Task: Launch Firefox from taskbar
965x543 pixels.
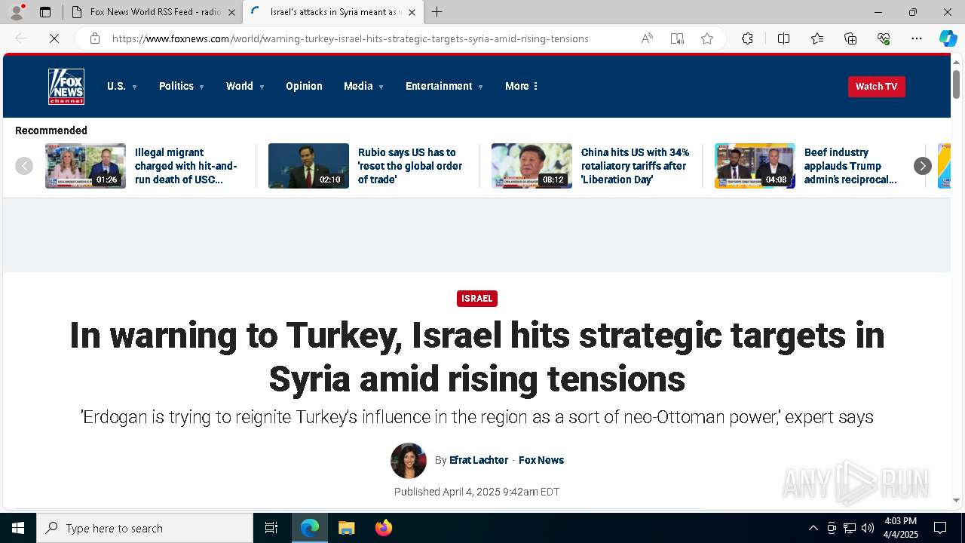Action: 383,528
